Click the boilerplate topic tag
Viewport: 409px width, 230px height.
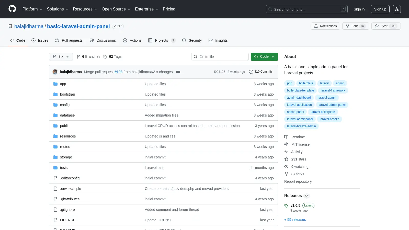306,83
